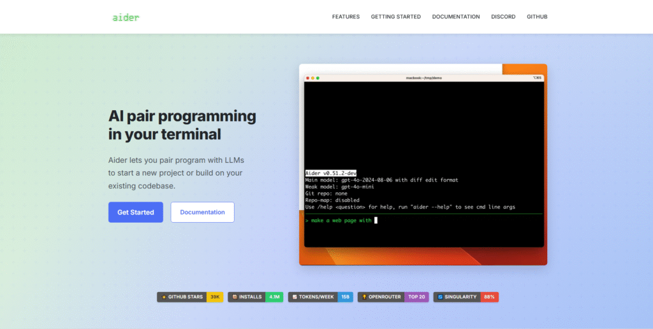Click the Singularity 88% badge

[x=466, y=297]
